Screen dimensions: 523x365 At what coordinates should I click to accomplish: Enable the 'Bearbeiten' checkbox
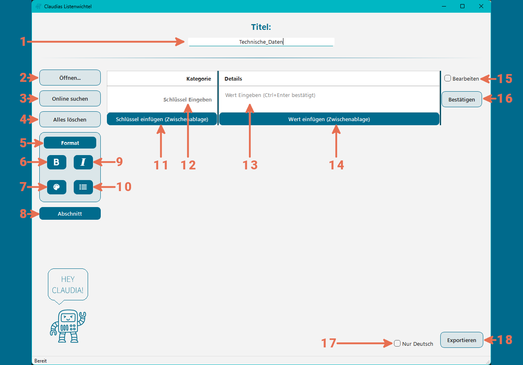tap(447, 79)
